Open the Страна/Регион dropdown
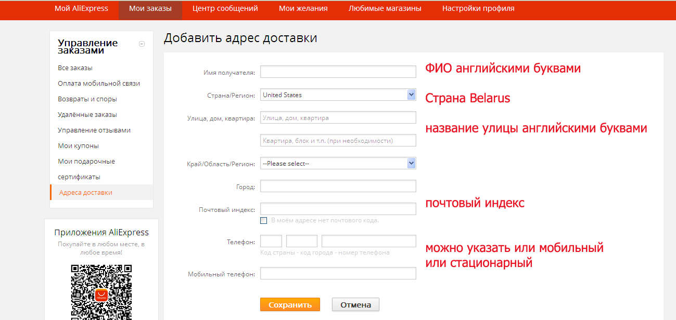Viewport: 676px width, 320px height. pyautogui.click(x=338, y=95)
